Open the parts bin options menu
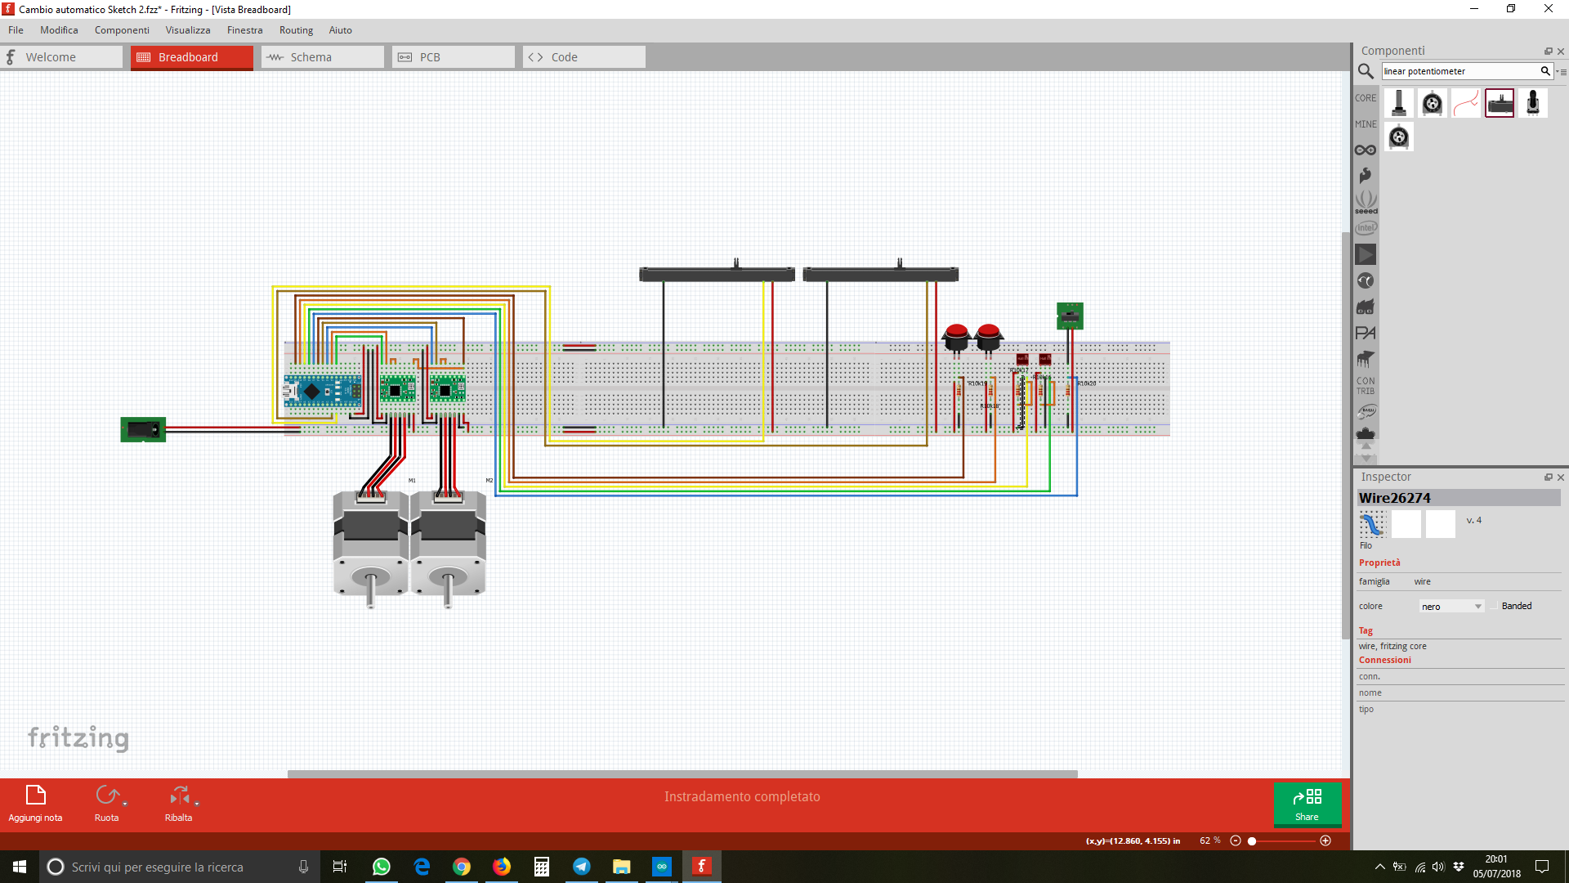This screenshot has width=1569, height=883. (x=1562, y=72)
